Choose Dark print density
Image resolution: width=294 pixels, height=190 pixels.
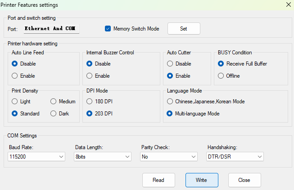coord(54,114)
